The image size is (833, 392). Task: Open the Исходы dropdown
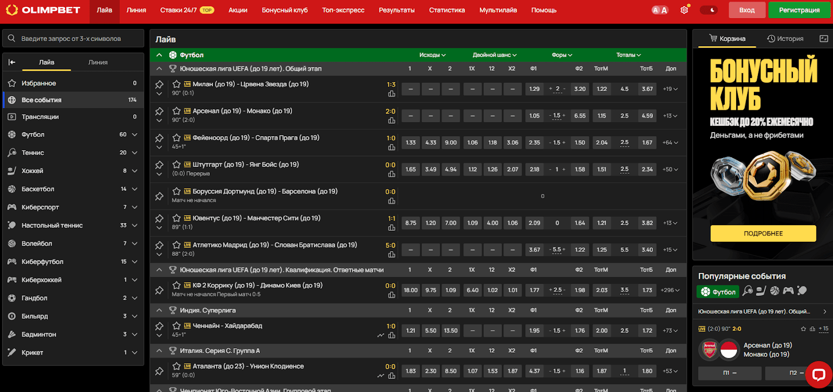[x=432, y=55]
